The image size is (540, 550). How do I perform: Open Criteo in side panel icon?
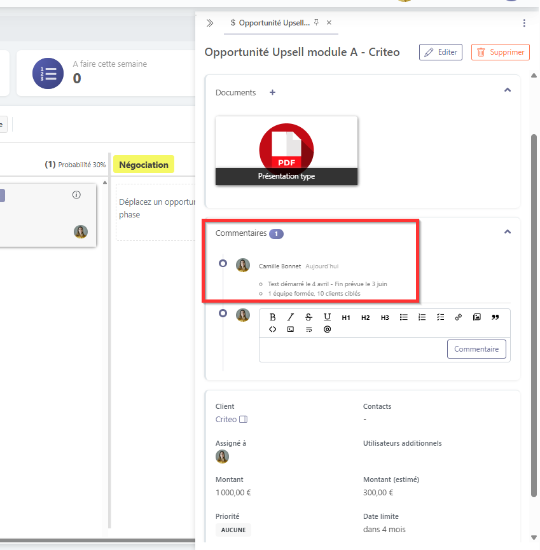(243, 419)
